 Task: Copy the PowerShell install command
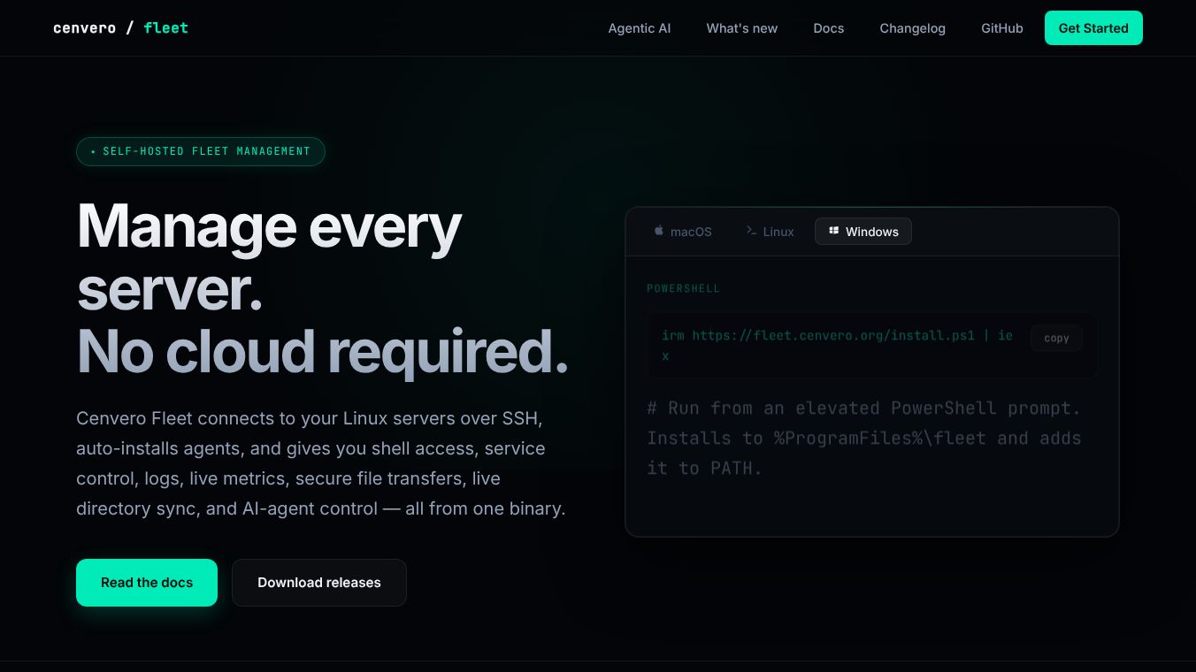click(x=1056, y=338)
